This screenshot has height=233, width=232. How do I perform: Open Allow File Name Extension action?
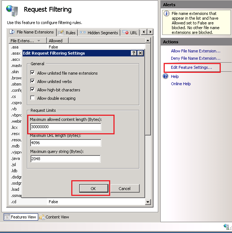pos(196,51)
